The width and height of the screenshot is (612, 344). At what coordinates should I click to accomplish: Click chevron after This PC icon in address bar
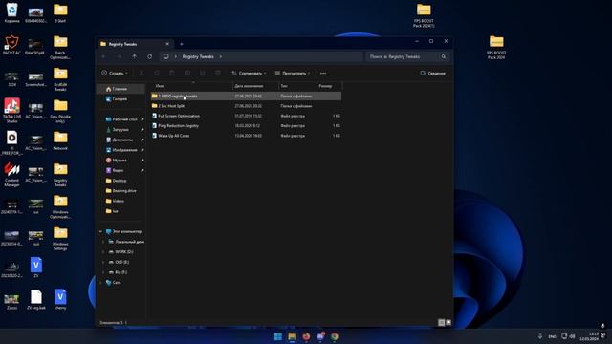tap(175, 57)
